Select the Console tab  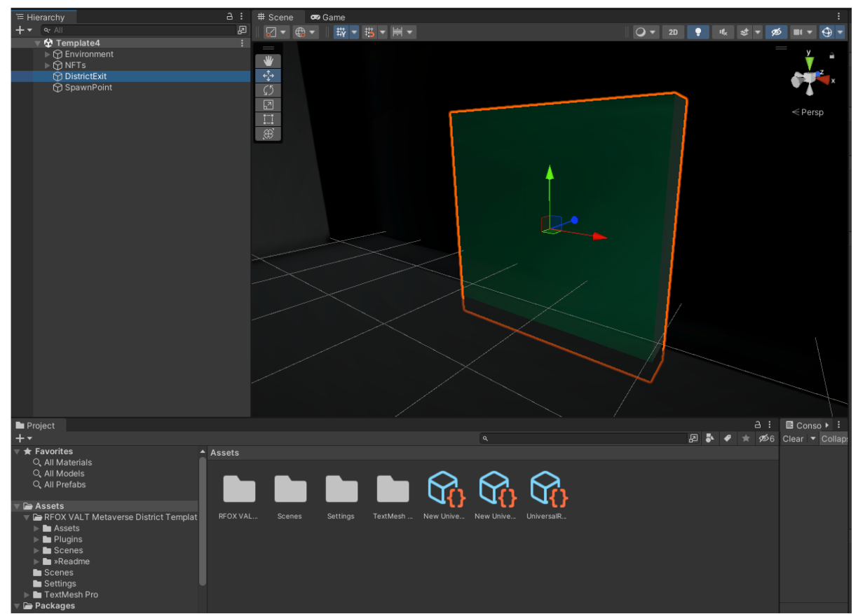pyautogui.click(x=803, y=425)
